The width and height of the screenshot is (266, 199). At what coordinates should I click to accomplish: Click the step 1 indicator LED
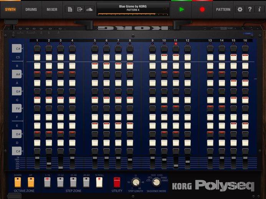[x=37, y=44]
